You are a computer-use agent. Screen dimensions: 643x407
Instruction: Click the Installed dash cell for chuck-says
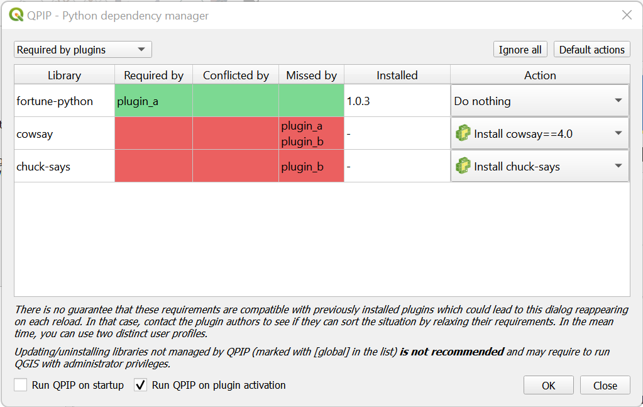tap(397, 166)
